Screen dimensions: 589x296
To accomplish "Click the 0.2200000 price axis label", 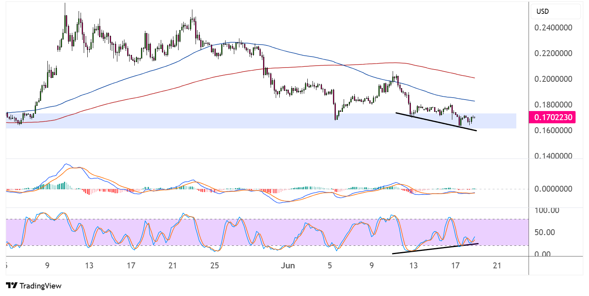I will (553, 53).
